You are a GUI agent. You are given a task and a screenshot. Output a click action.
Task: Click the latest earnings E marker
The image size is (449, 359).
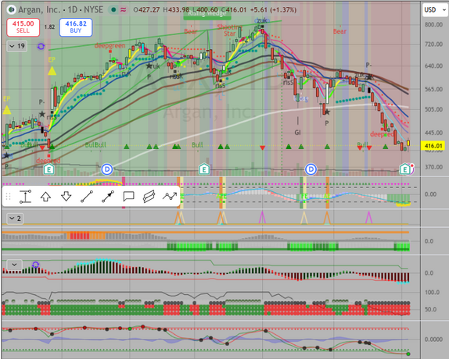(x=404, y=169)
